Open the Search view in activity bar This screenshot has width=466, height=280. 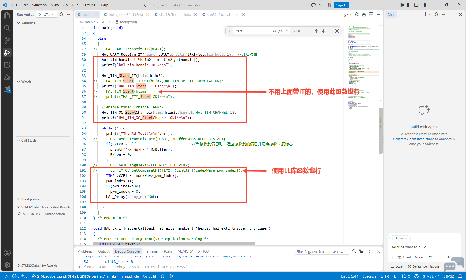[x=7, y=28]
